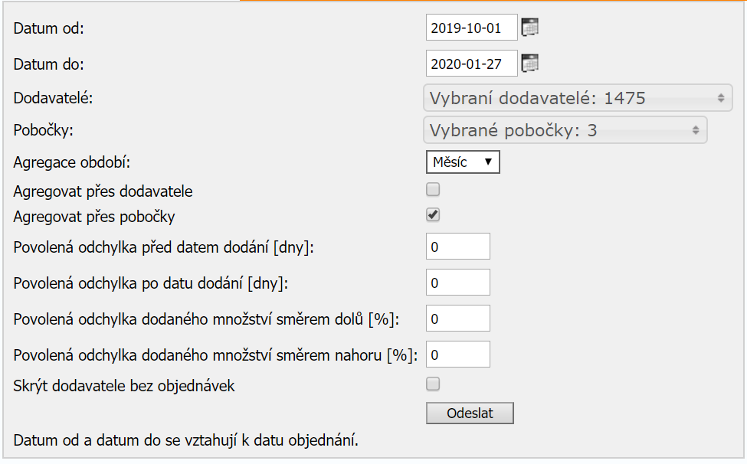This screenshot has width=747, height=464.
Task: Open calendar picker for Datum do
Action: pos(530,64)
